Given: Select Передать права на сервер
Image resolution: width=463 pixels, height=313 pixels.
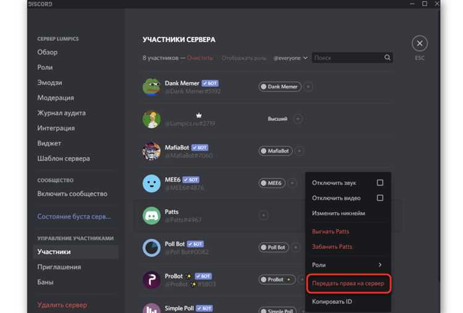Looking at the screenshot, I should pos(348,283).
